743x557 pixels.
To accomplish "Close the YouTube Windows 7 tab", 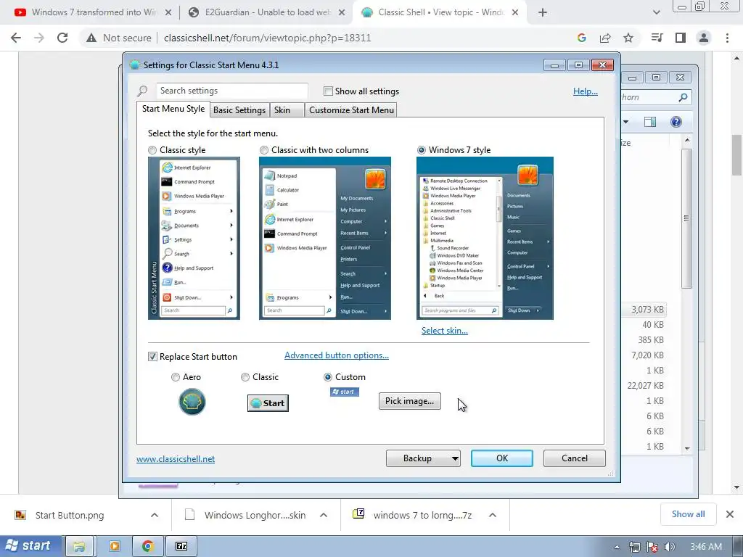I will tap(168, 13).
